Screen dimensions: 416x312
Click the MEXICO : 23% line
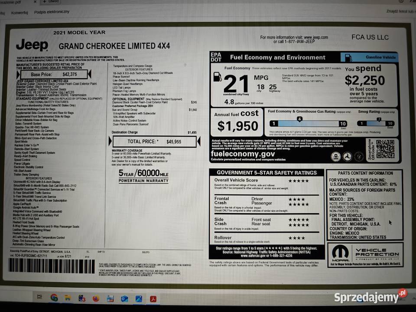click(341, 199)
